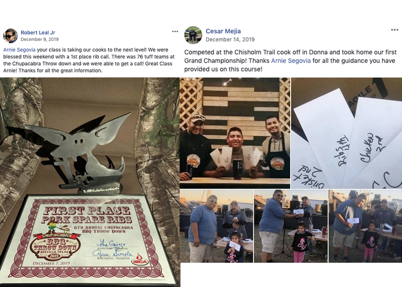Open the Chupacabra trophy certificate photo
This screenshot has height=287, width=402.
(x=90, y=182)
